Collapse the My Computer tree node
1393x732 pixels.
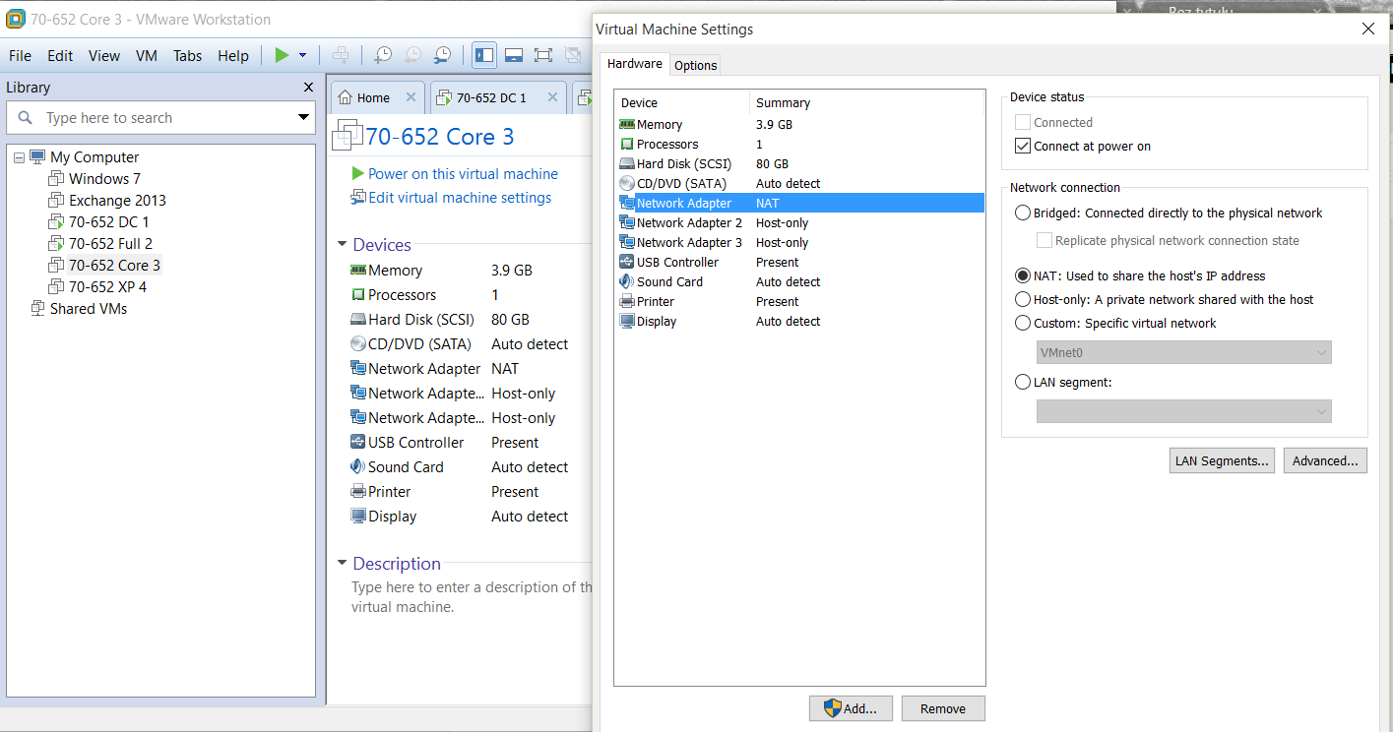tap(19, 156)
